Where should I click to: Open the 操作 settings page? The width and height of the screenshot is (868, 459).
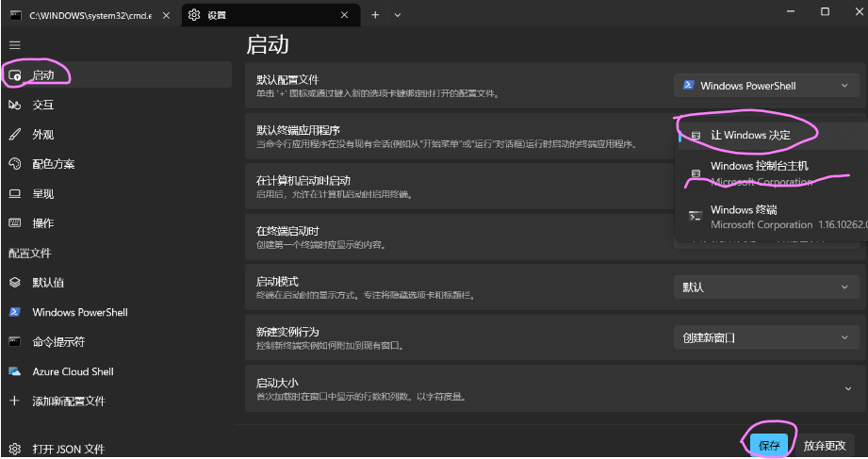click(118, 223)
